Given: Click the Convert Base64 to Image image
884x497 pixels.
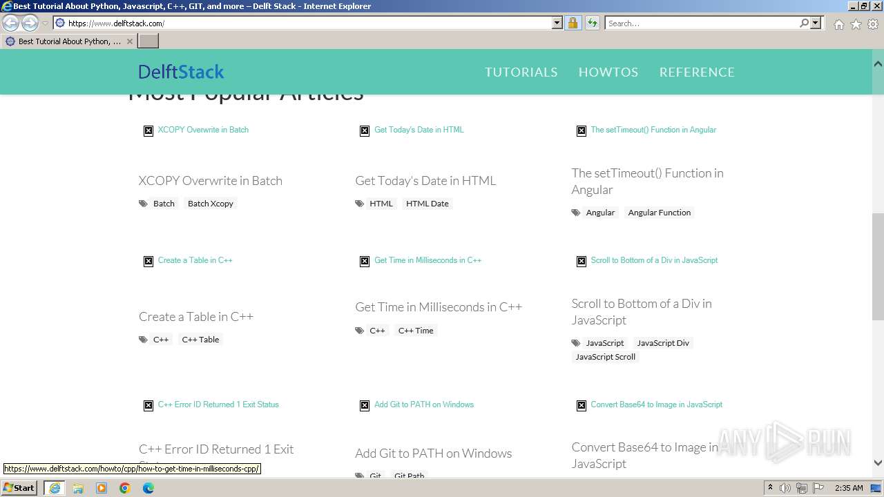Looking at the screenshot, I should (650, 405).
